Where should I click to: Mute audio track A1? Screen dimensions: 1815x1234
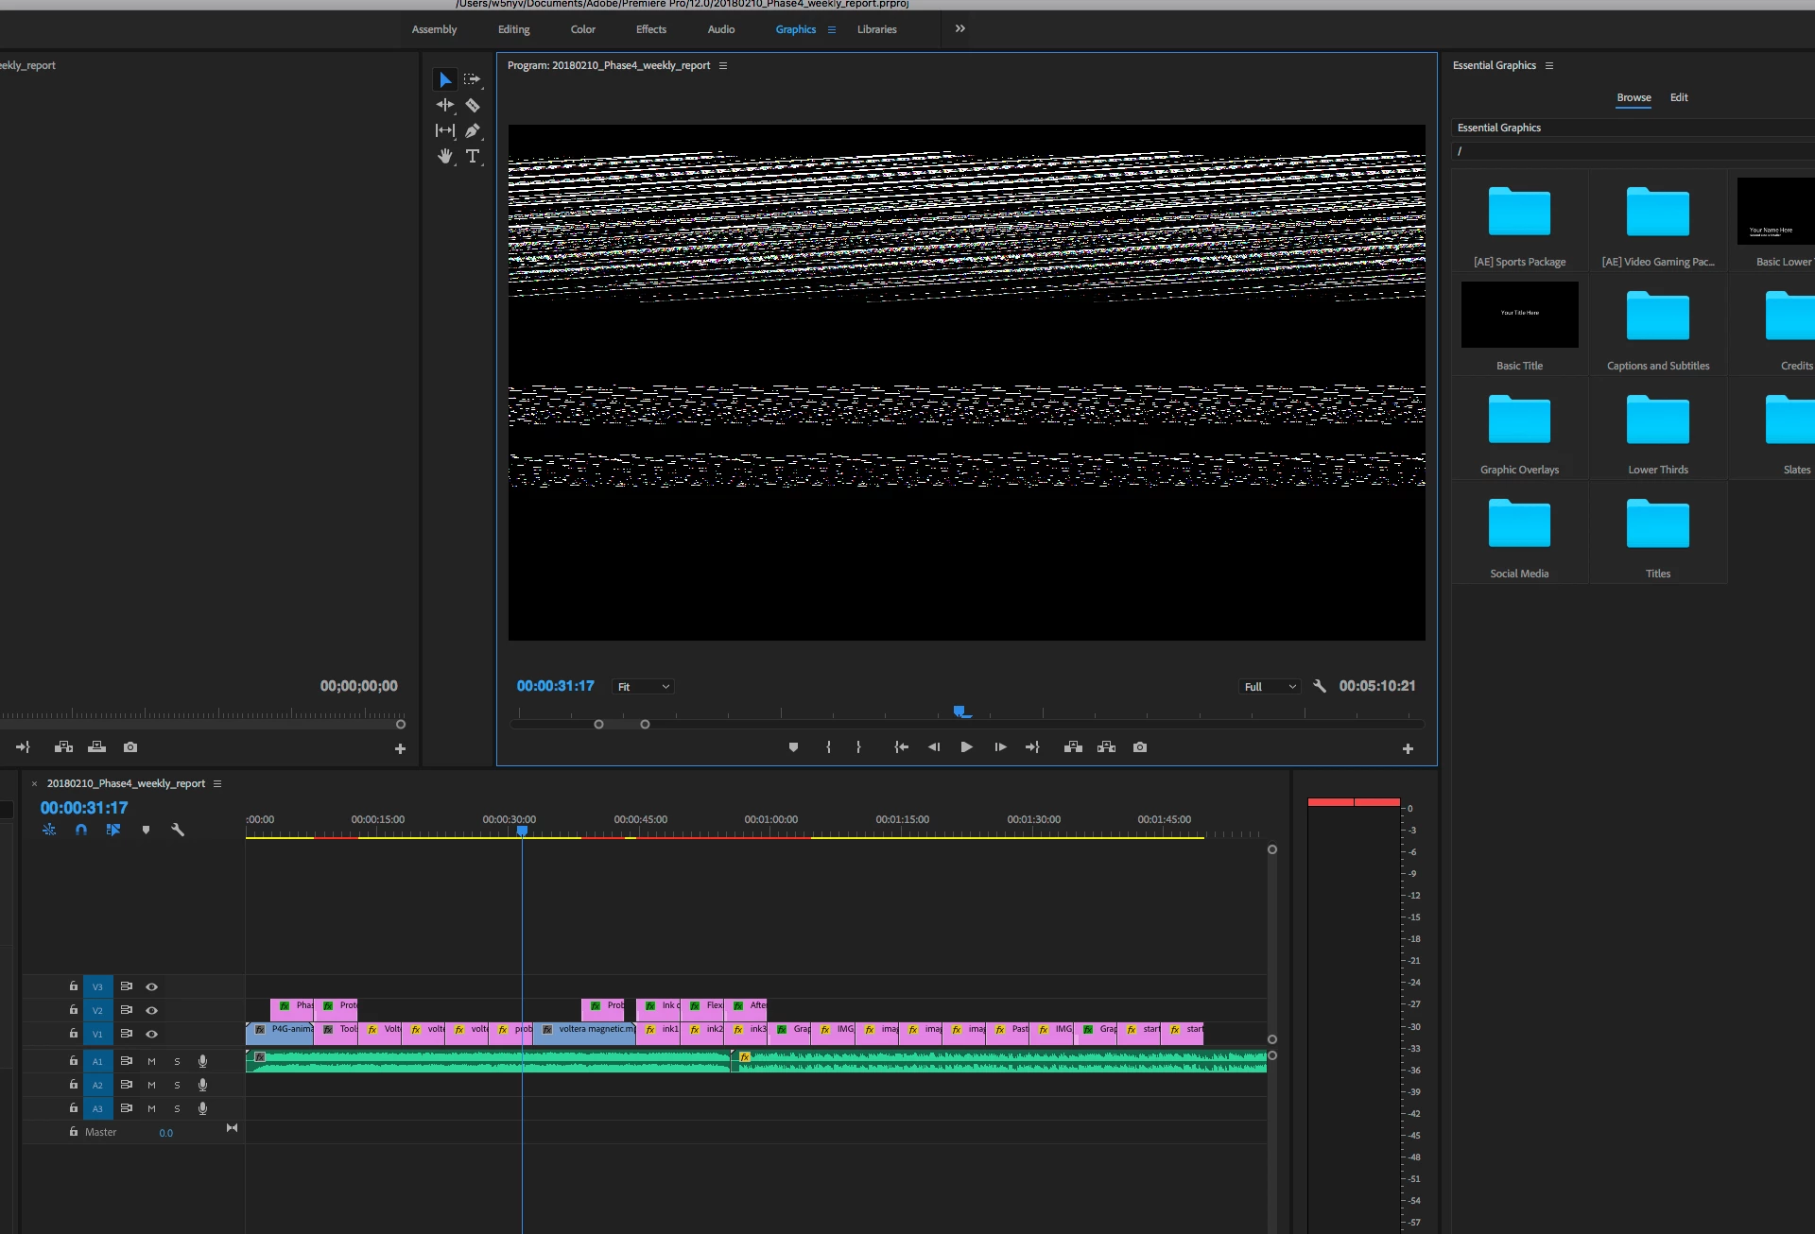coord(151,1061)
